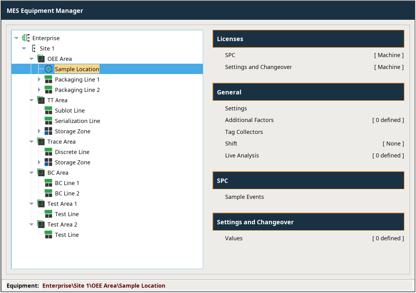Click the Discrete Line icon

tap(48, 152)
